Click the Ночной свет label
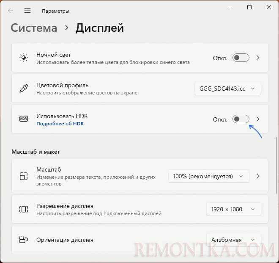Image resolution: width=279 pixels, height=263 pixels. click(x=53, y=55)
